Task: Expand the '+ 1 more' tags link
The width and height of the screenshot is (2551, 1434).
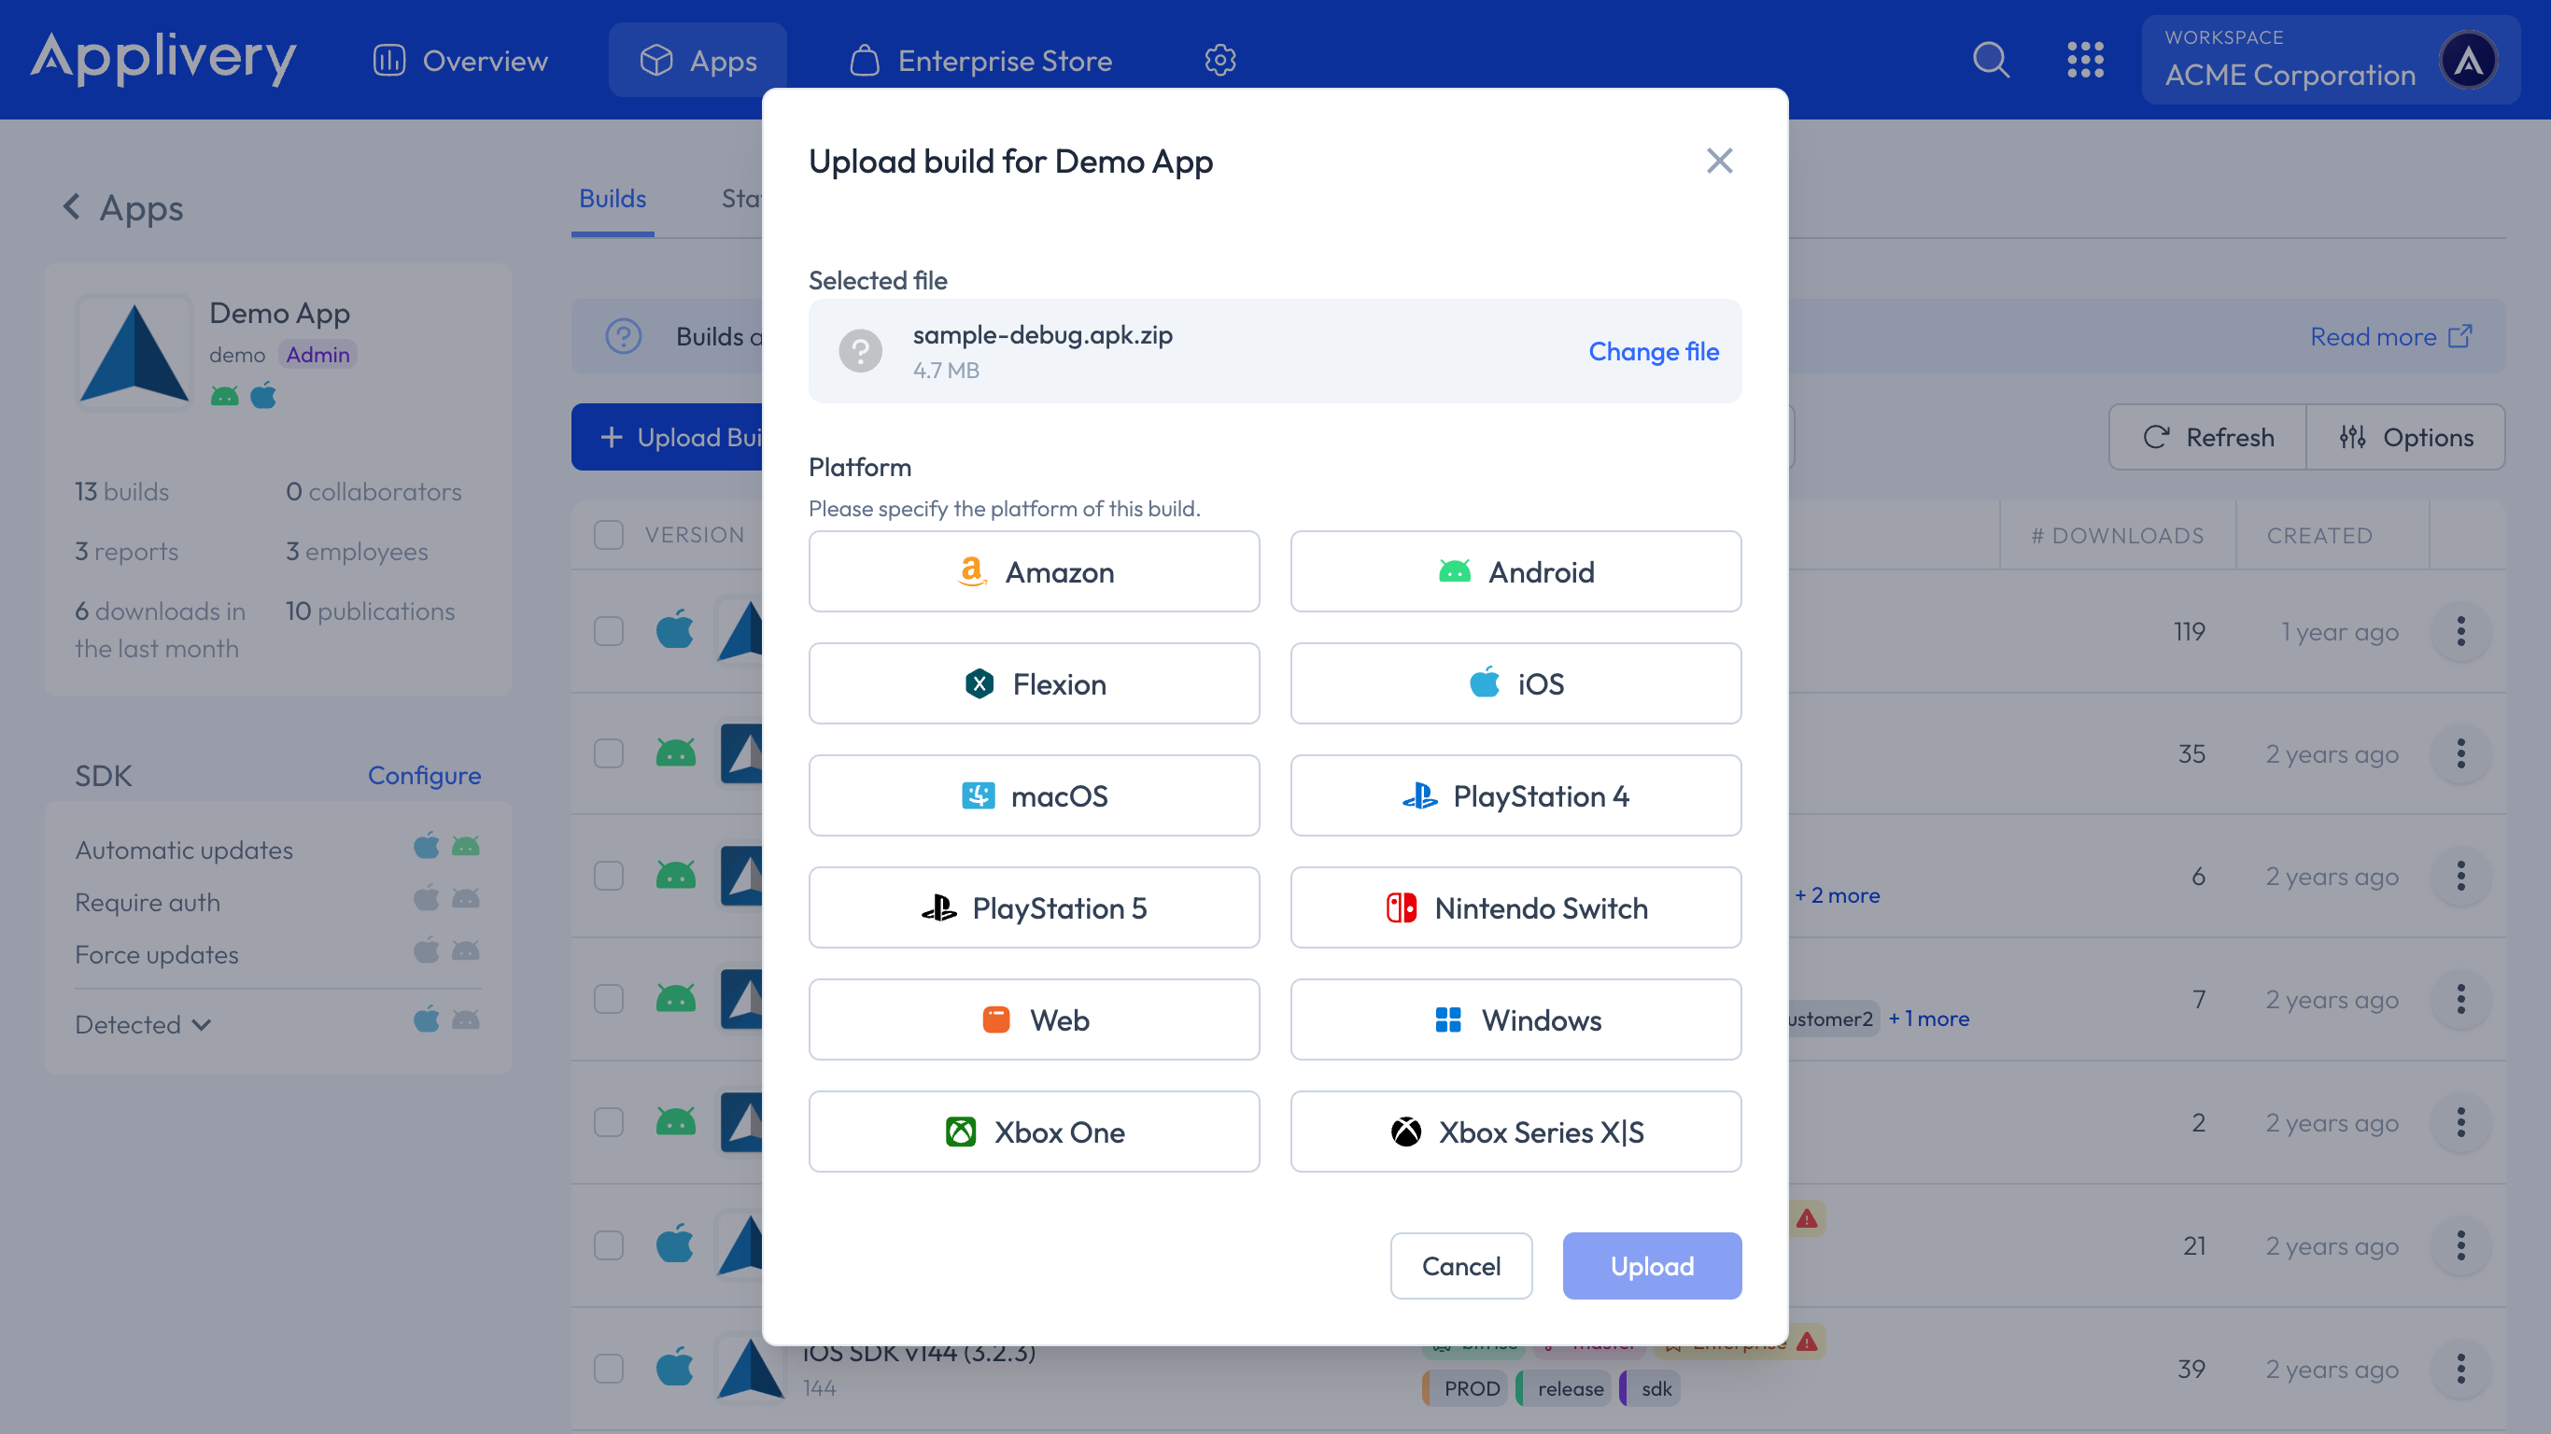Action: pos(1928,1018)
